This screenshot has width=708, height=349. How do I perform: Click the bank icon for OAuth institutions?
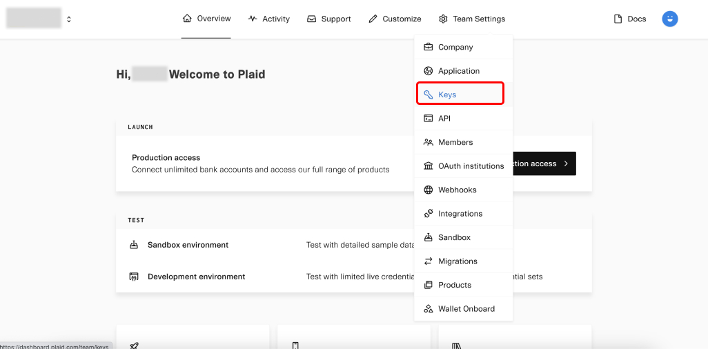pos(428,166)
